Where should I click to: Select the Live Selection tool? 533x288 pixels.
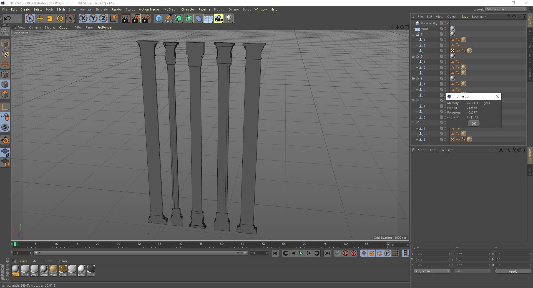30,19
